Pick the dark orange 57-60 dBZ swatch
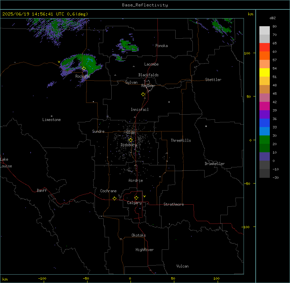The image size is (290, 283). [x=264, y=55]
